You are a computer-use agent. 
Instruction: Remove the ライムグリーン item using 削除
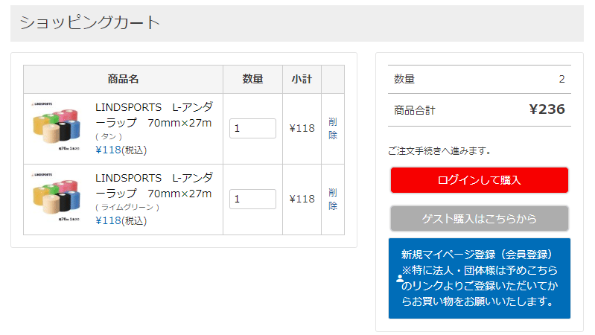333,199
